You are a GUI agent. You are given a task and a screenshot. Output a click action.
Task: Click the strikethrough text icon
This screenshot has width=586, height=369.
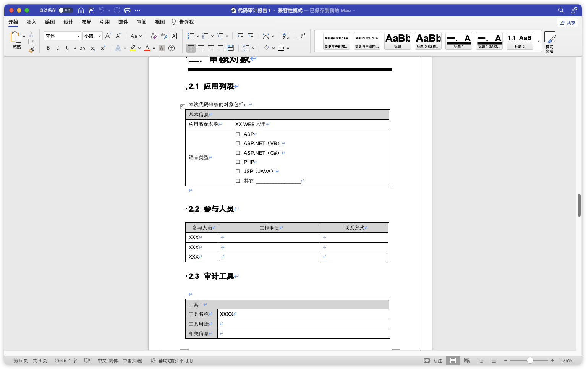pos(82,48)
